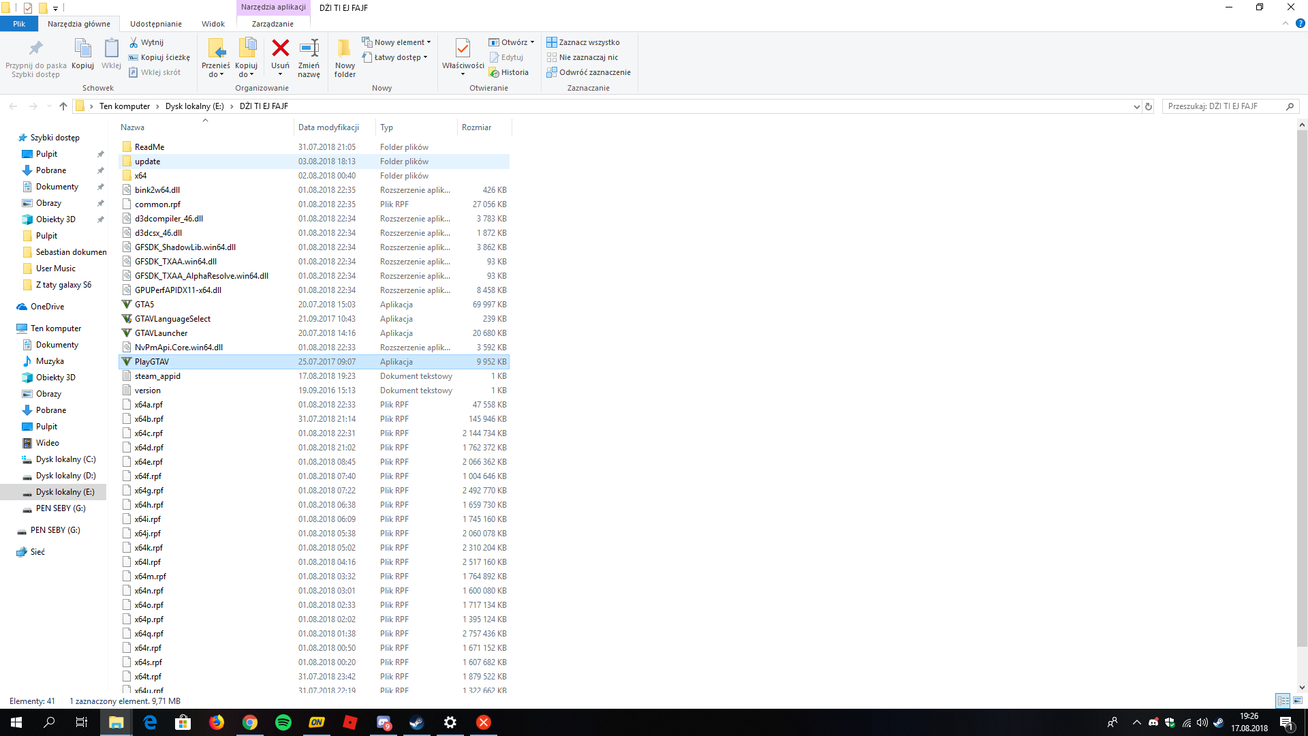Screen dimensions: 1308x736
Task: Click the Kopiuj copy icon
Action: pyautogui.click(x=82, y=49)
